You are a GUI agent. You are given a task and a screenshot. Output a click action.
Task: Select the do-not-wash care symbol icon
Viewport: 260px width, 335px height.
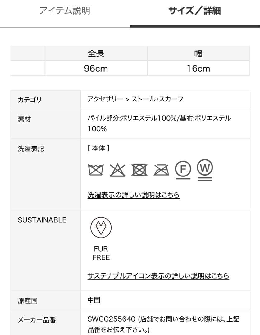point(96,169)
